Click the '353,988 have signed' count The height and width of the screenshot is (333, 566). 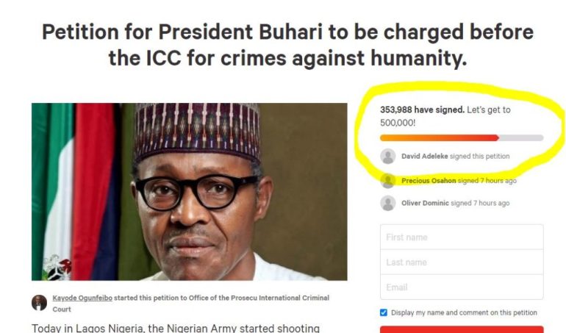click(421, 110)
